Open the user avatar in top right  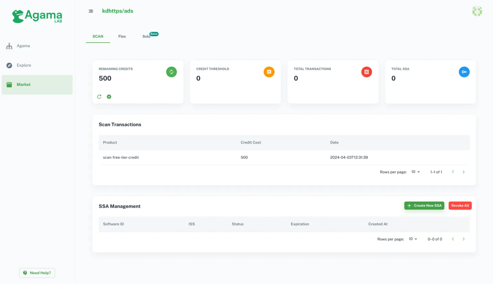477,11
